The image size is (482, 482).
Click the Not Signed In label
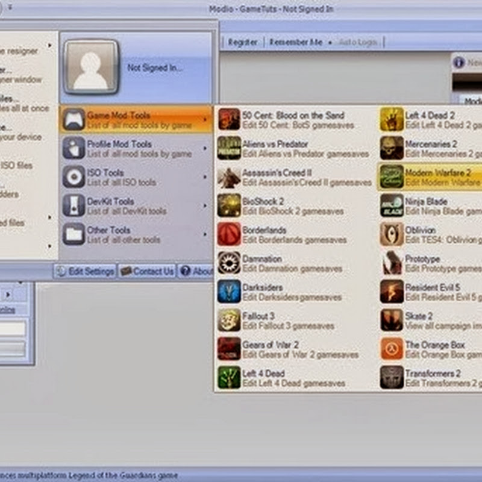point(155,67)
